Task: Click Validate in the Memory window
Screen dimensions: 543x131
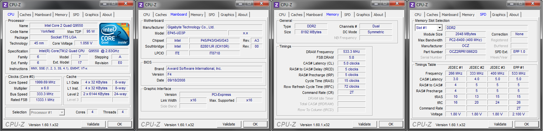Action: (x=364, y=124)
